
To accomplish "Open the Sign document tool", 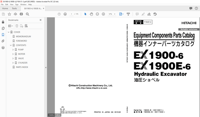I will click(x=149, y=14).
